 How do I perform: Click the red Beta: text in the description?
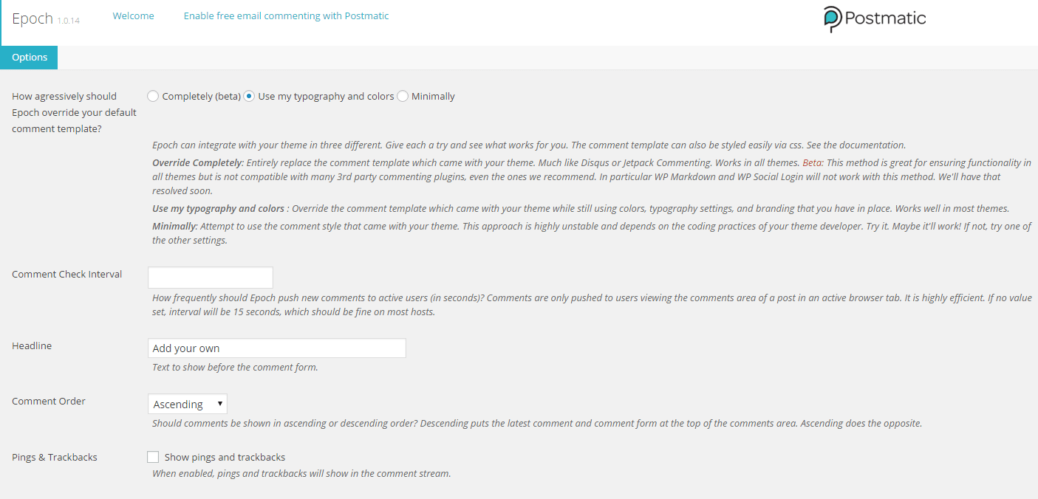(816, 162)
